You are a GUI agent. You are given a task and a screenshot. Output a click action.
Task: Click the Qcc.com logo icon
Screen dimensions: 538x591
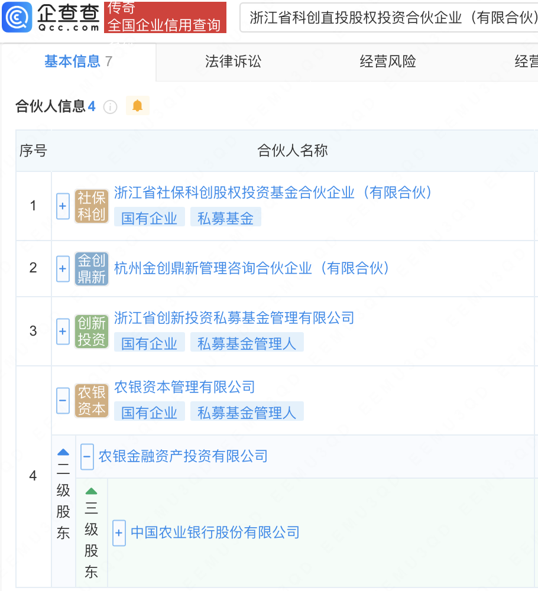17,17
